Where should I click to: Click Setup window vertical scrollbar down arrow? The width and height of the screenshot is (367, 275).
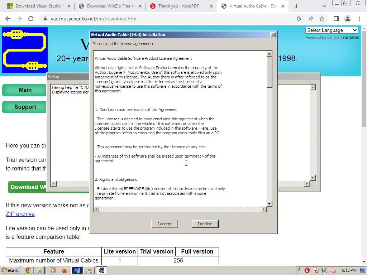(313, 178)
